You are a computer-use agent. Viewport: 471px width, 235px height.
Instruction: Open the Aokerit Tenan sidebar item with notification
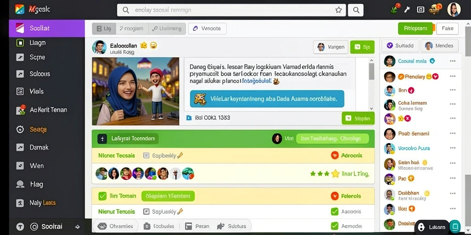[20, 110]
